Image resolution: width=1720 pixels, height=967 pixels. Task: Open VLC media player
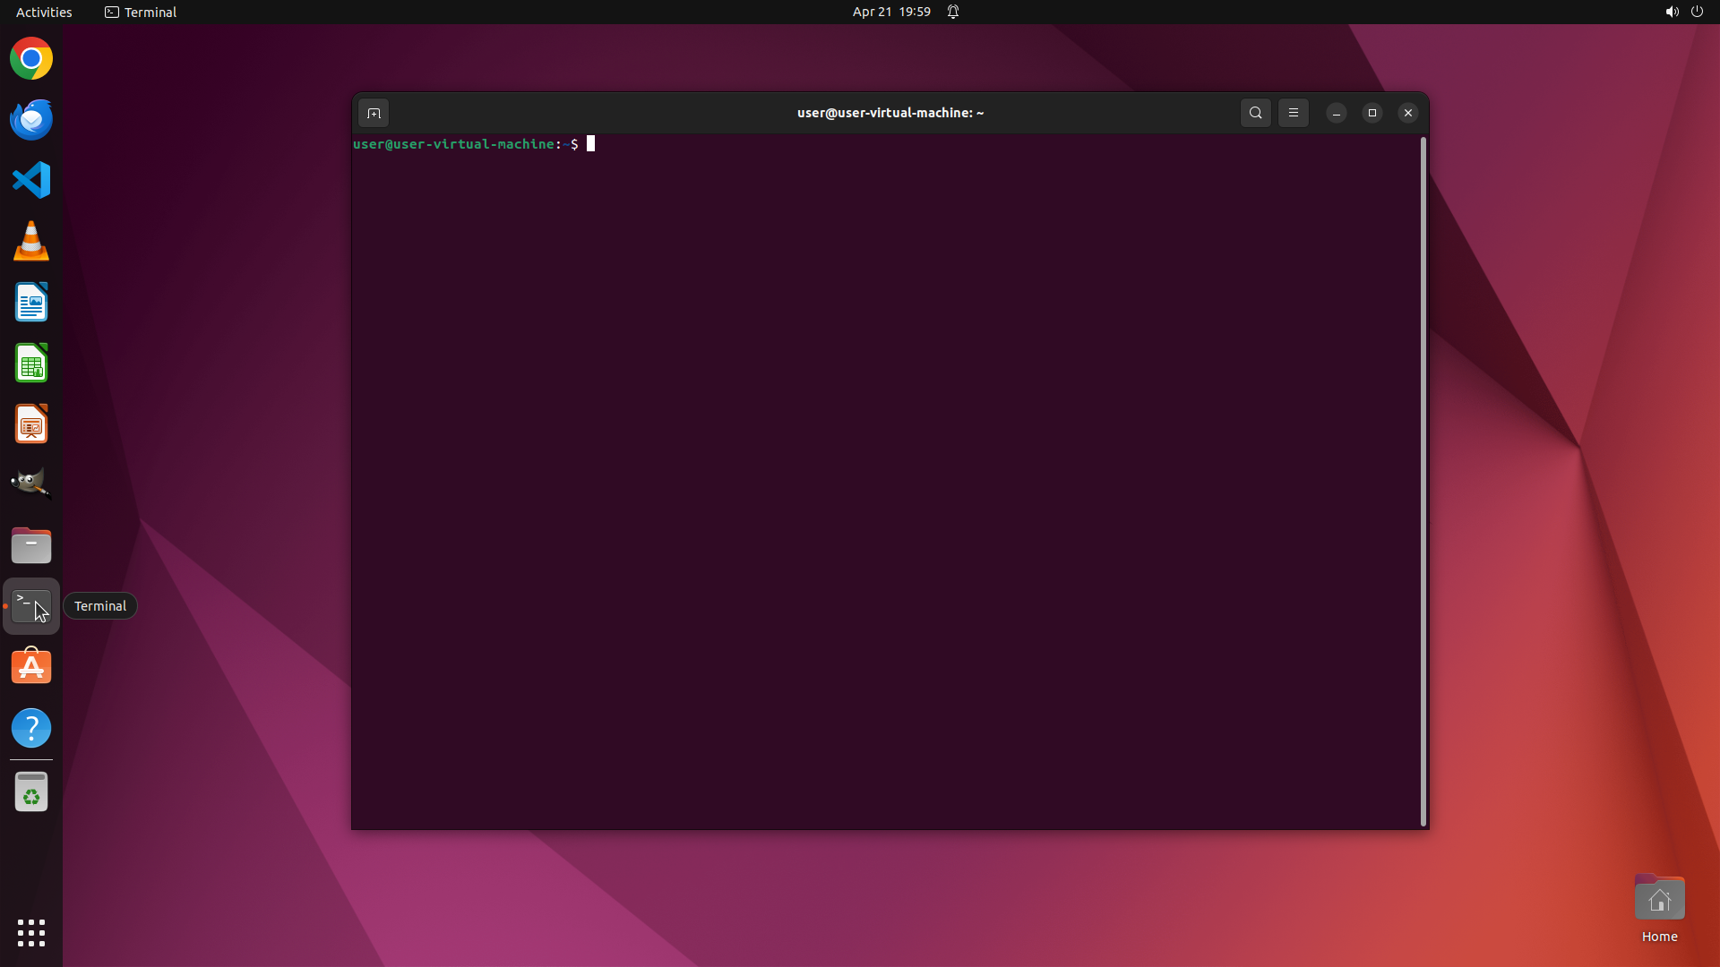pos(31,241)
